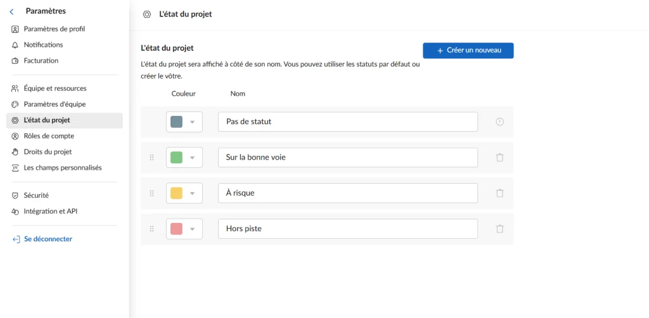
Task: Click the Se déconnecter link
Action: pyautogui.click(x=48, y=239)
